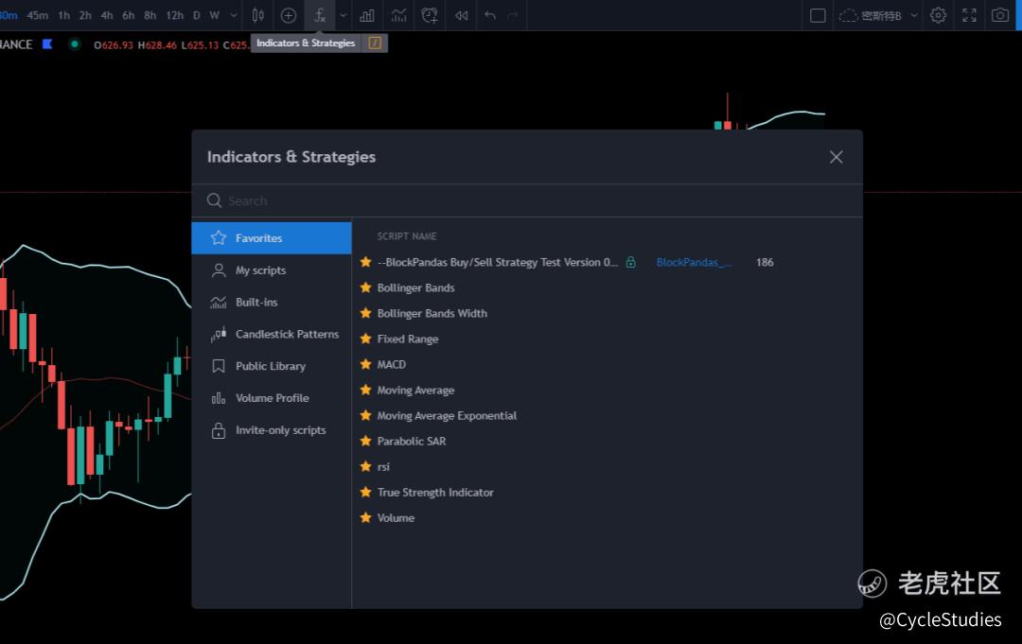Expand the indicator templates dropdown arrow

(x=343, y=15)
